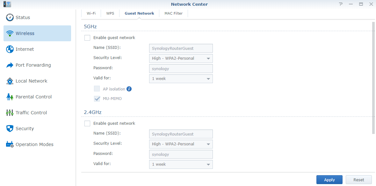
Task: Click the Reset button
Action: pos(358,180)
